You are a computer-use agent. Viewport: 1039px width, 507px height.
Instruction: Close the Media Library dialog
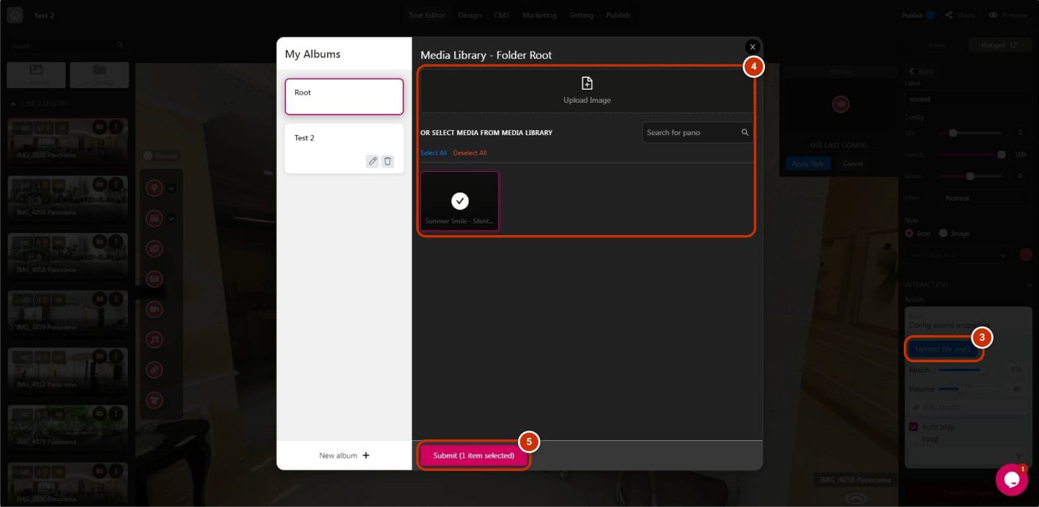[752, 47]
